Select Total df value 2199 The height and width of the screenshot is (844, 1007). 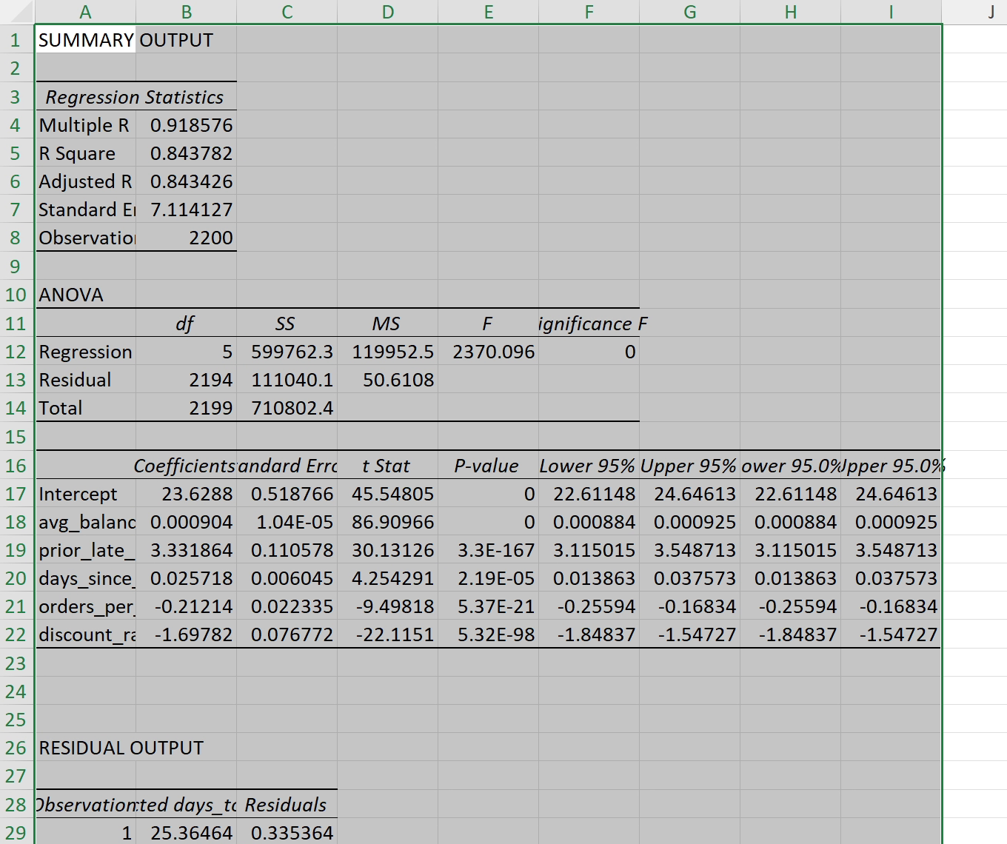click(x=186, y=408)
